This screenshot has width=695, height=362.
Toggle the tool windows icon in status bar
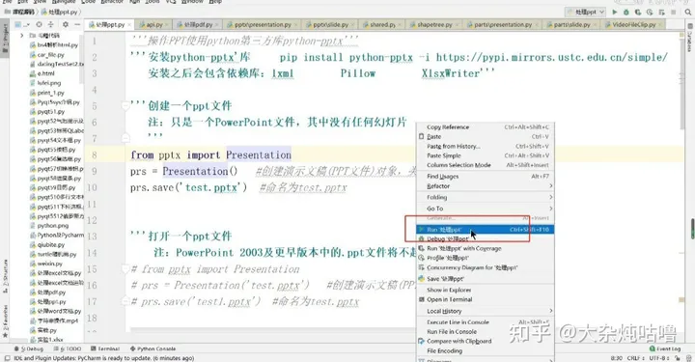(x=7, y=358)
